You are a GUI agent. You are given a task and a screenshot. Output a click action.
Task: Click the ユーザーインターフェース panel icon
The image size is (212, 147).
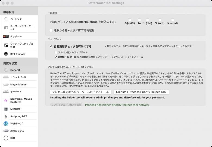6,28
